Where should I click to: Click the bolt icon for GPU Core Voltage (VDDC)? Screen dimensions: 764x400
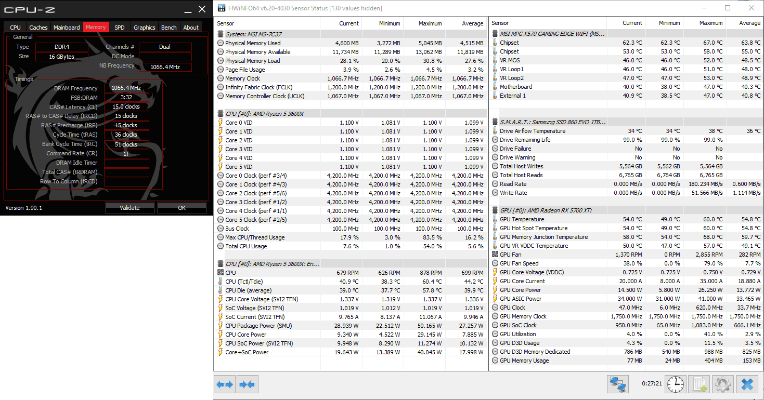[495, 272]
